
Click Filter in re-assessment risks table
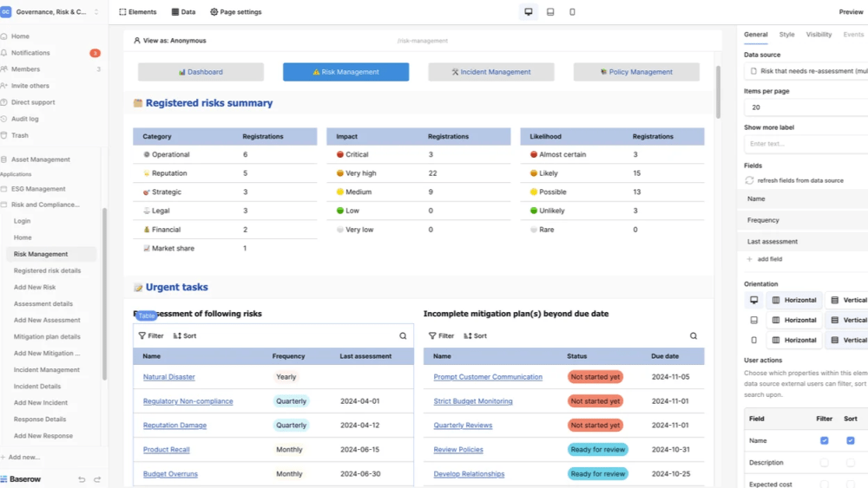151,336
